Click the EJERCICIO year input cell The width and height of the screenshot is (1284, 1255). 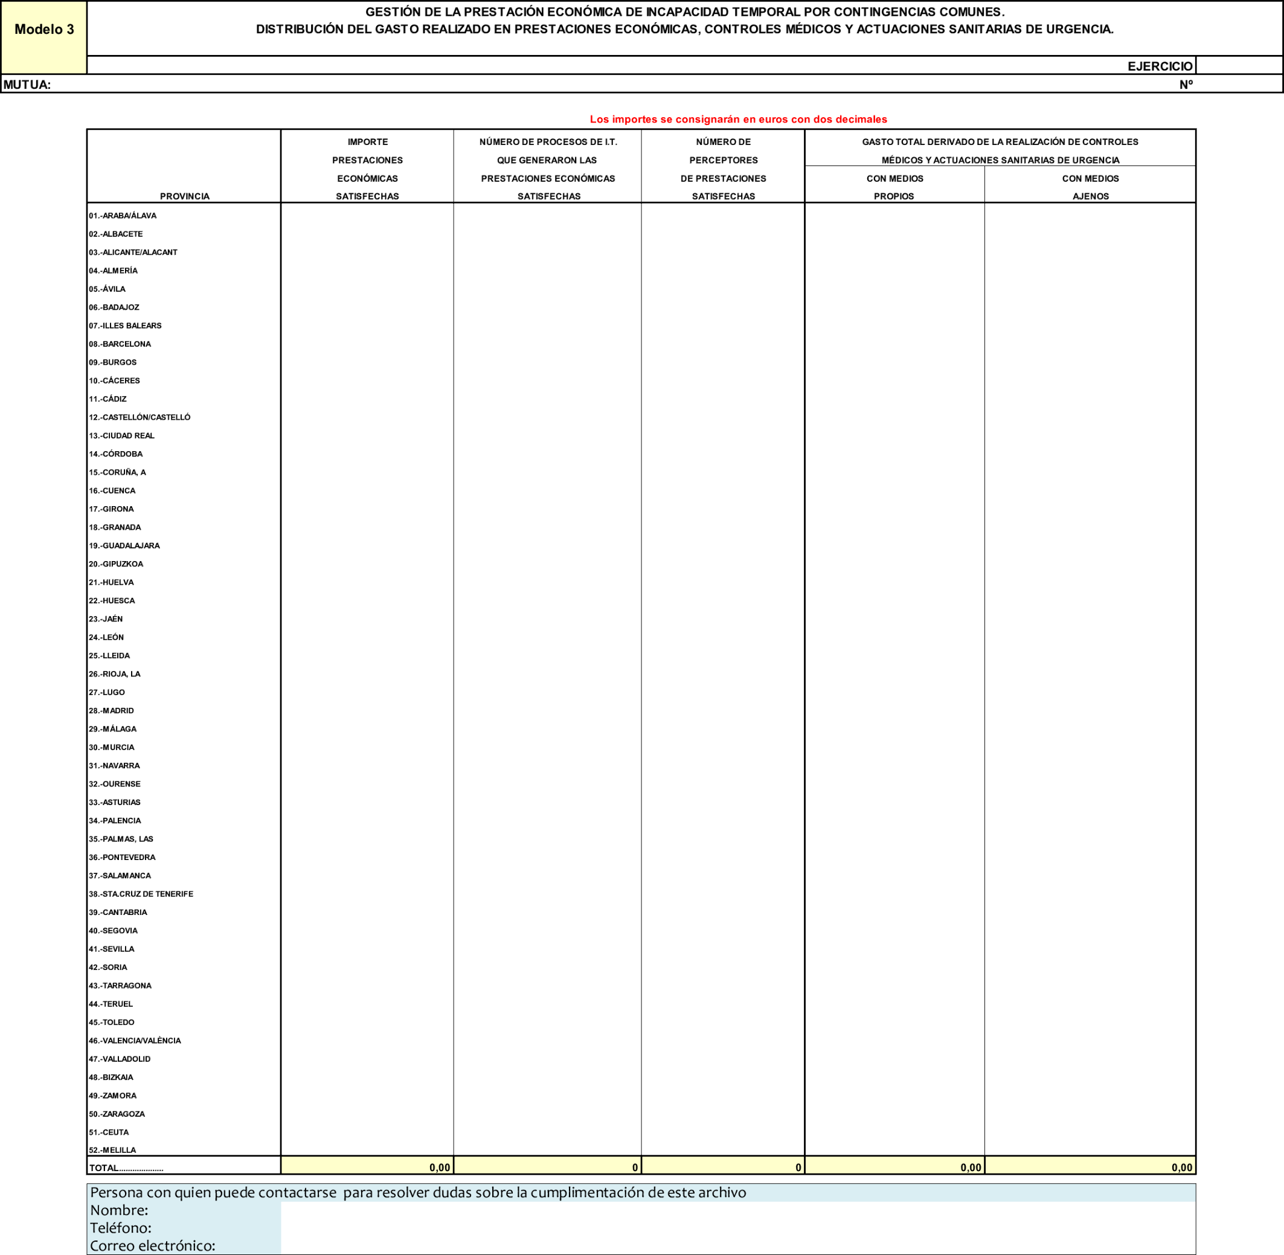click(x=1239, y=65)
